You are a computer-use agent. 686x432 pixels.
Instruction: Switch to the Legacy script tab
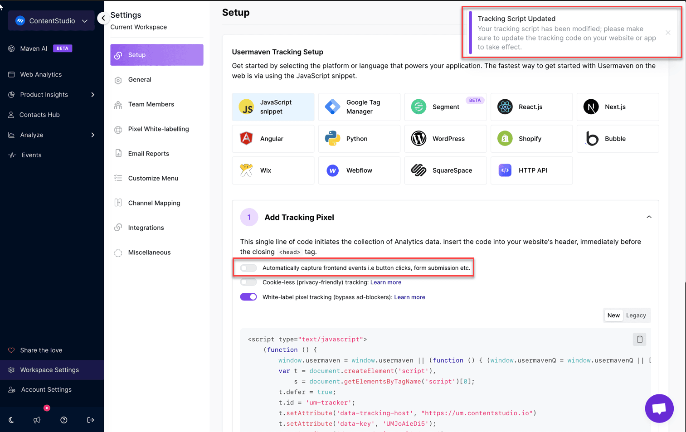click(x=636, y=316)
